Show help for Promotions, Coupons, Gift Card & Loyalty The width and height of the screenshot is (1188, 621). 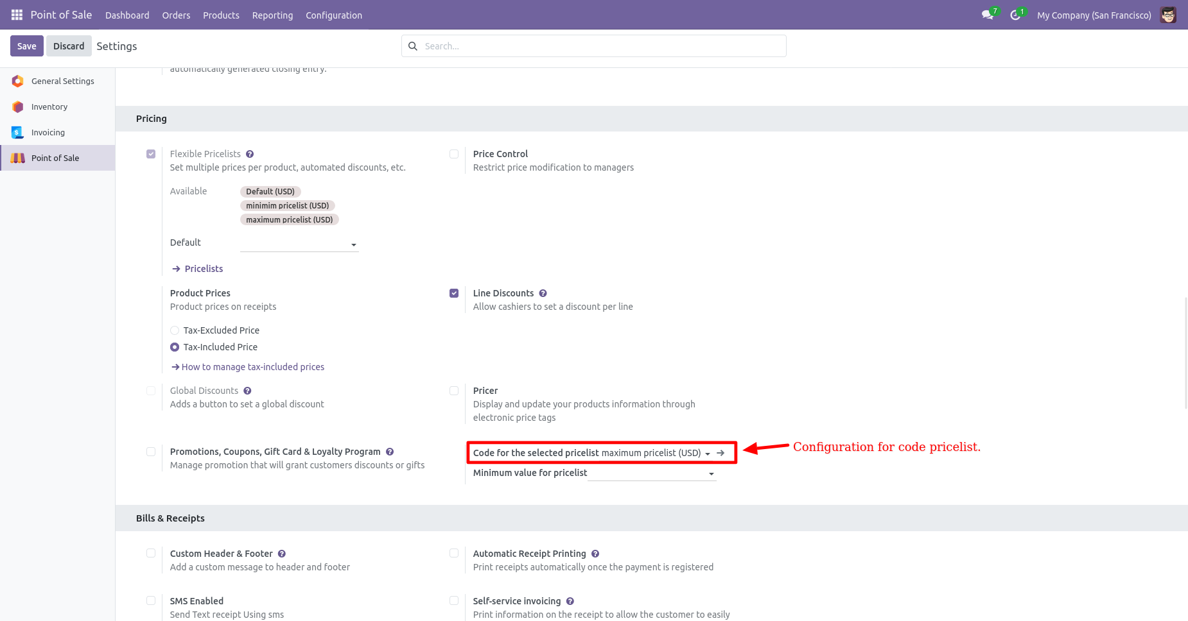coord(390,452)
